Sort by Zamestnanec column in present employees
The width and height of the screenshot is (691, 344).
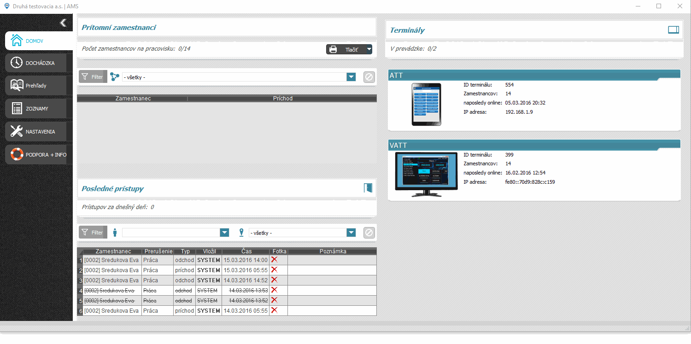133,99
